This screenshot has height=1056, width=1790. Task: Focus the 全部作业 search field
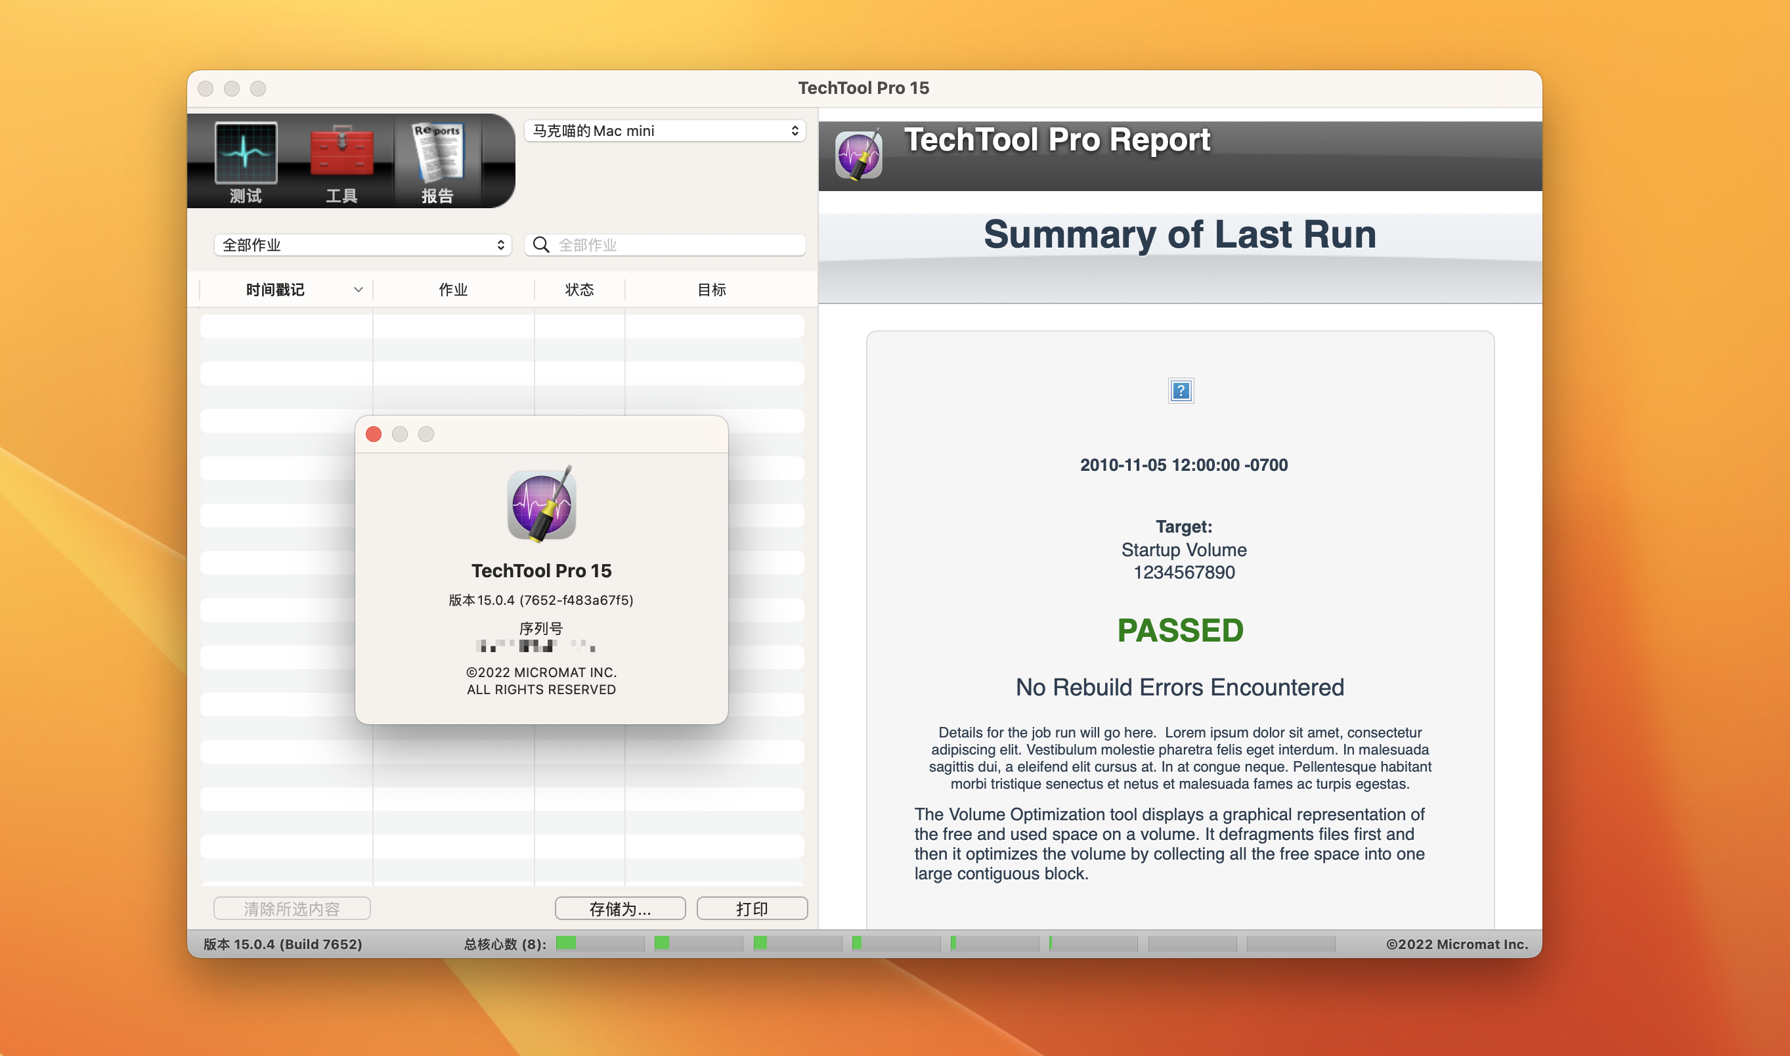(676, 245)
